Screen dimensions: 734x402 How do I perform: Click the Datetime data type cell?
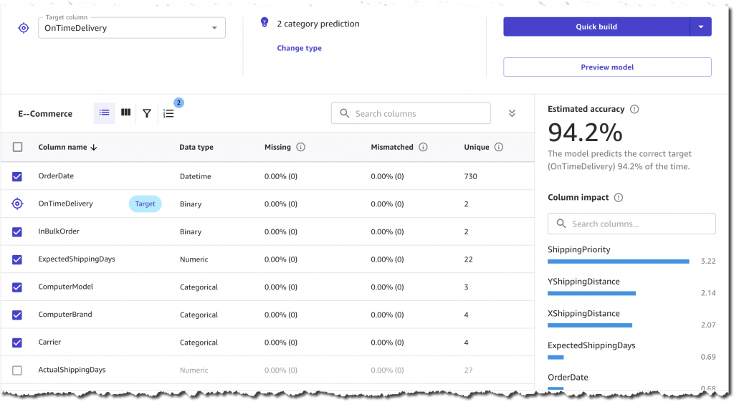[x=195, y=176]
